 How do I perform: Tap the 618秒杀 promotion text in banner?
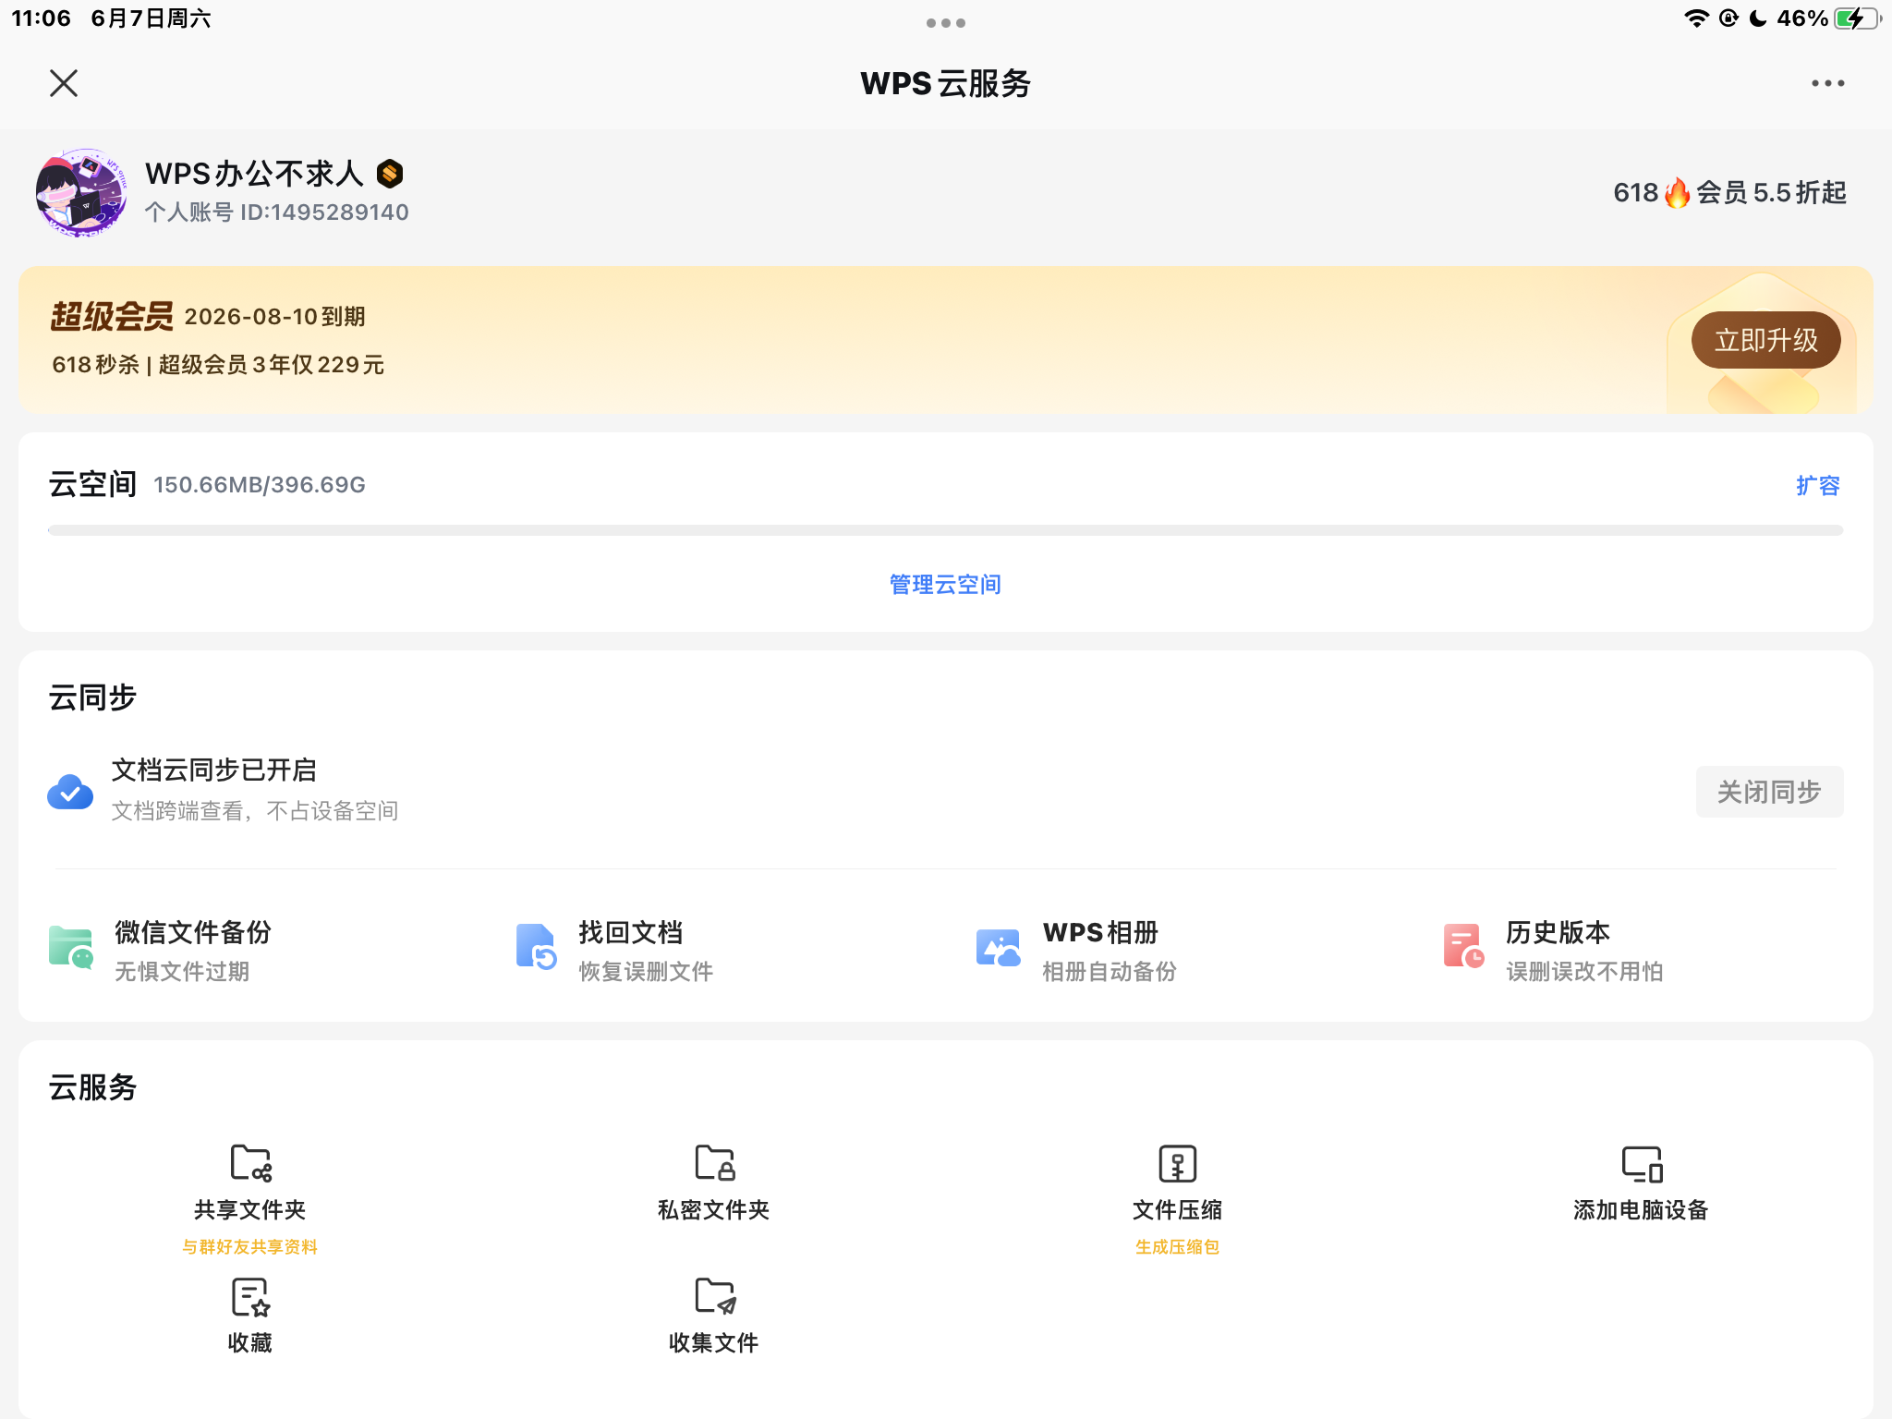(218, 365)
